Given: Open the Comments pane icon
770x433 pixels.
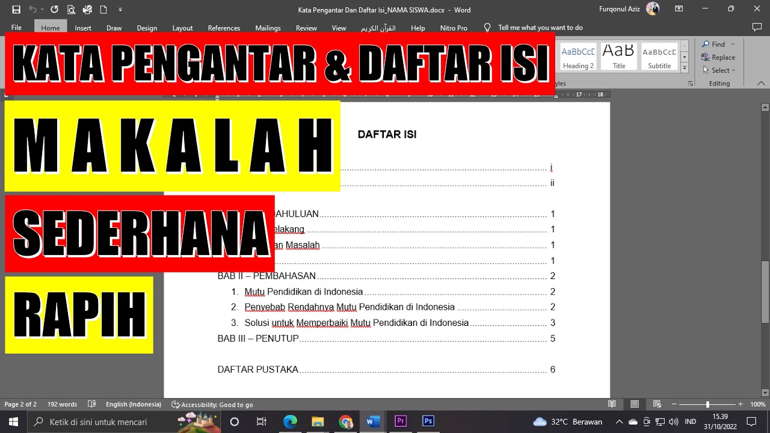Looking at the screenshot, I should (757, 27).
